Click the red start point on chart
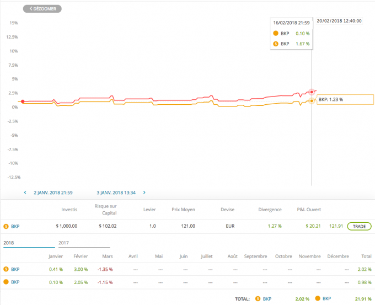Image resolution: width=375 pixels, height=305 pixels. point(23,101)
